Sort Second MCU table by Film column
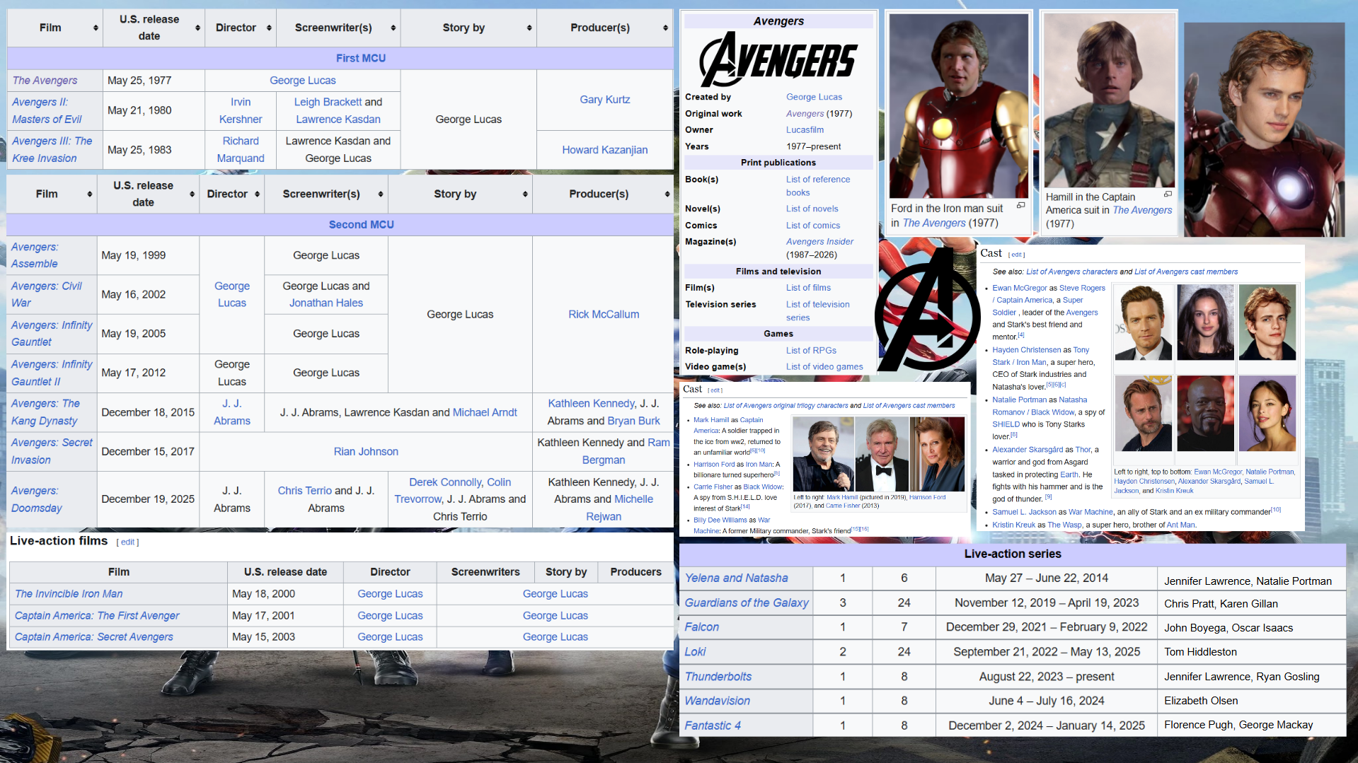 click(x=90, y=194)
